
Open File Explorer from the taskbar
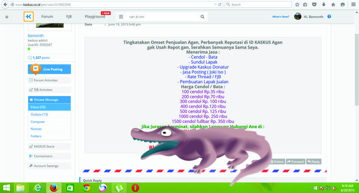(x=21, y=188)
